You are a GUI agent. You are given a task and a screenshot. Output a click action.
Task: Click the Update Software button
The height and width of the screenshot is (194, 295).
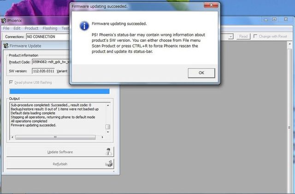point(60,152)
